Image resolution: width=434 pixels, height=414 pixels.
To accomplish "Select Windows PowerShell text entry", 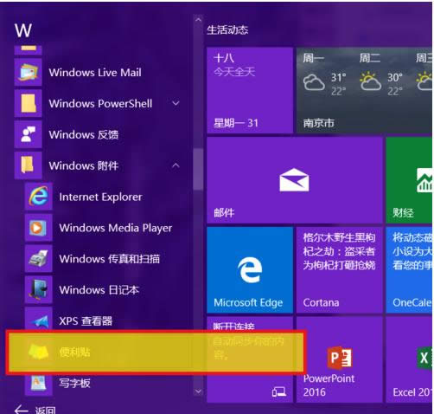I will coord(100,103).
